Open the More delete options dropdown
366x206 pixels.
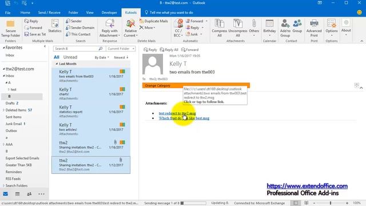pos(148,27)
